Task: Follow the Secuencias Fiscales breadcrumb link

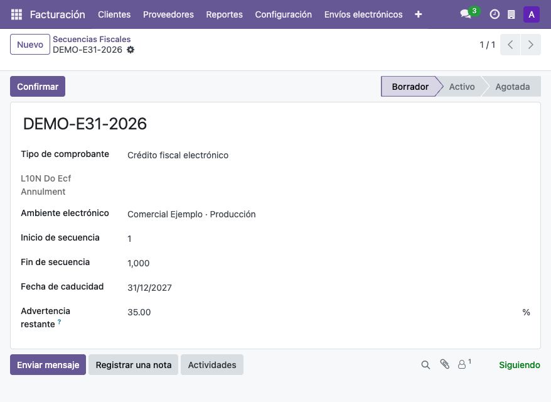Action: 92,39
